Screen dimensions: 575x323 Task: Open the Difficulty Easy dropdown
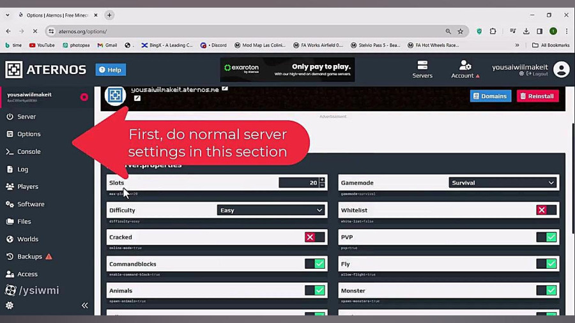click(x=271, y=210)
